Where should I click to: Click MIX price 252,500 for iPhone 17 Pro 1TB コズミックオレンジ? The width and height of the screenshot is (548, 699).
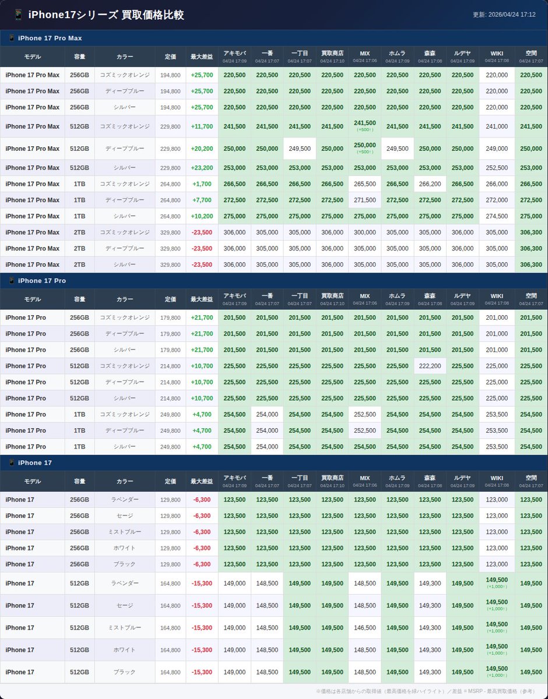click(365, 415)
